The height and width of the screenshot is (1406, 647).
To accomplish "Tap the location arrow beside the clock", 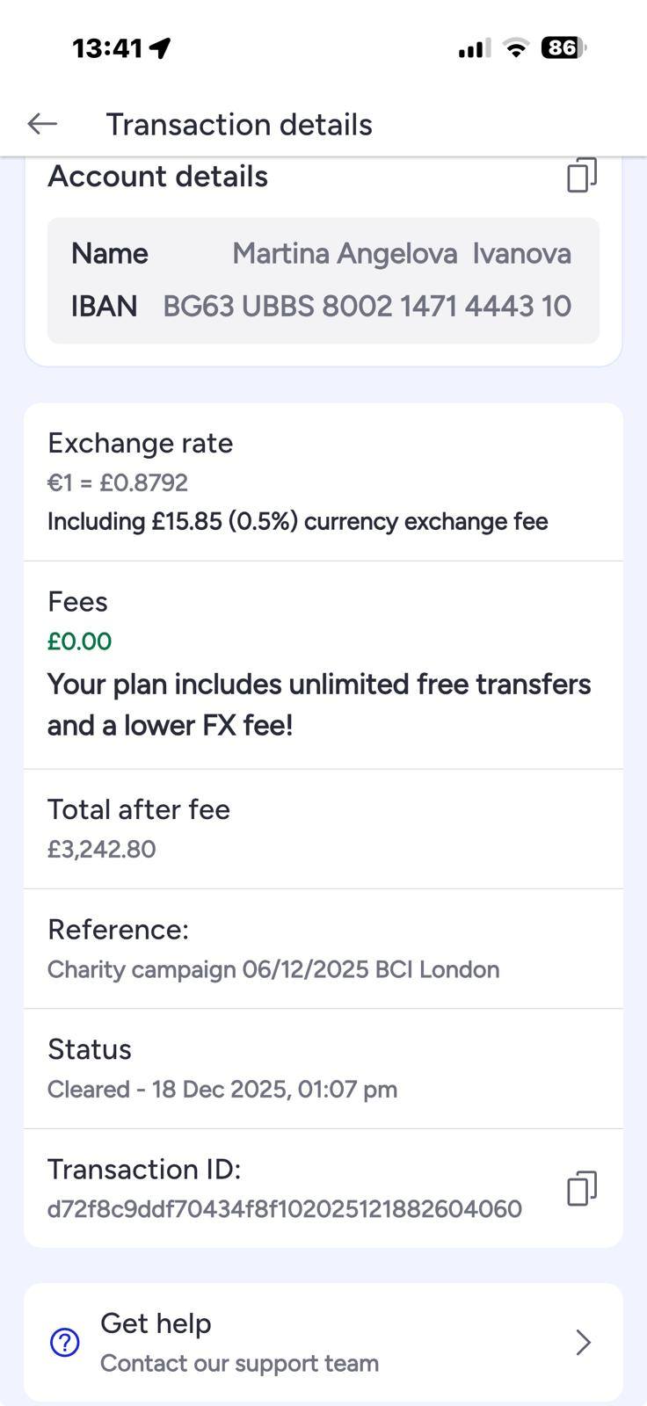I will tap(160, 48).
